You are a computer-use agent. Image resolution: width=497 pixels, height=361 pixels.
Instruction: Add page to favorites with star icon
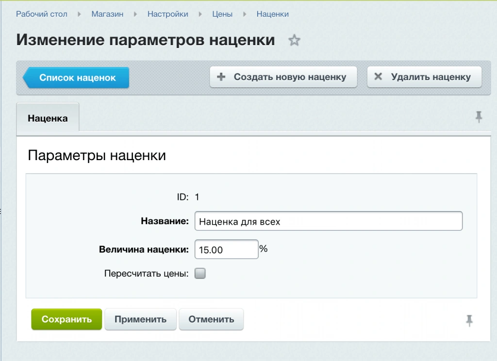pyautogui.click(x=294, y=40)
